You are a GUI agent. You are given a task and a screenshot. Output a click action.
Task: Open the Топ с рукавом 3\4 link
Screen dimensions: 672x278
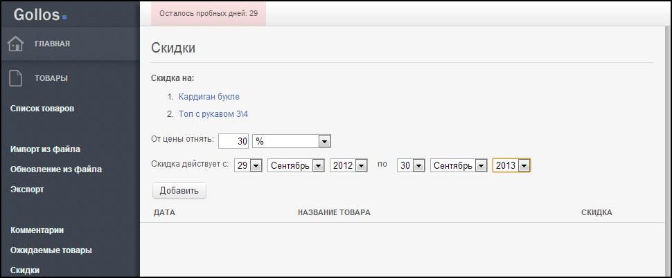[213, 114]
